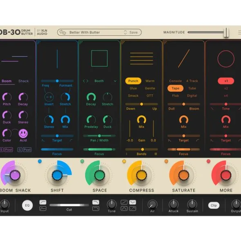
Task: Click the Magnitude slider handle
Action: [226, 32]
